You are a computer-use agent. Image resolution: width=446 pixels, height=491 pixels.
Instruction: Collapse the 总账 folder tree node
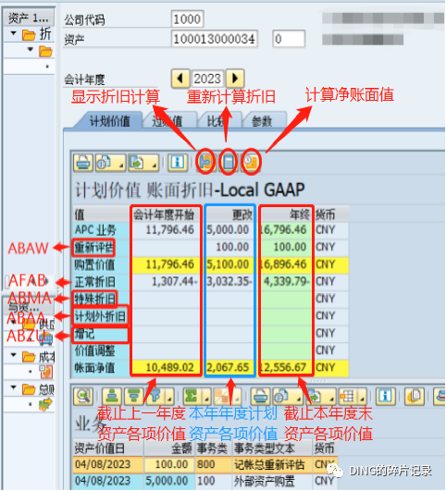[x=14, y=387]
